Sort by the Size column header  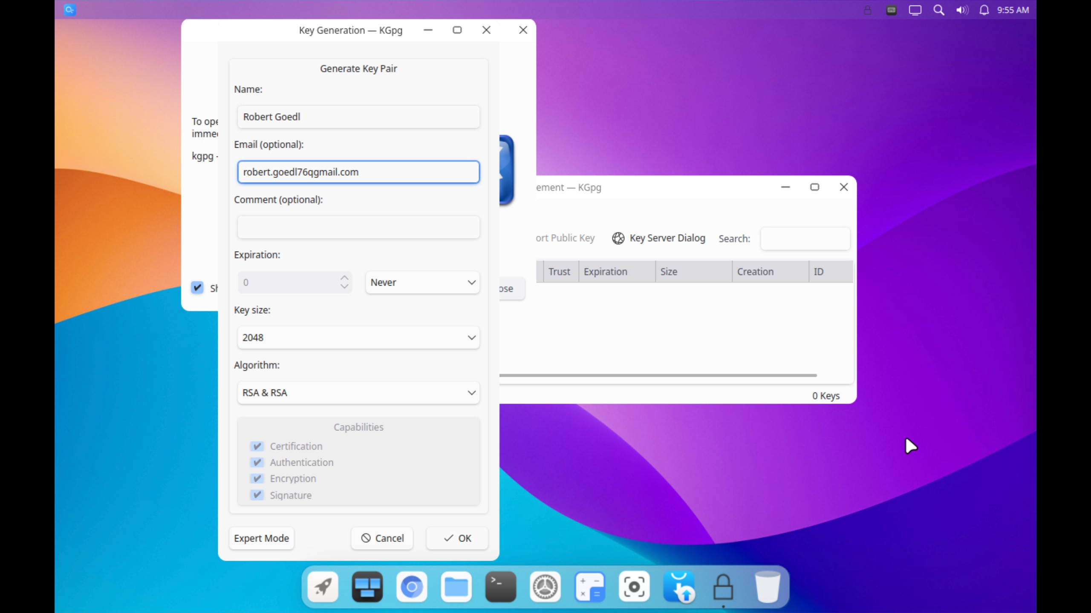coord(693,272)
